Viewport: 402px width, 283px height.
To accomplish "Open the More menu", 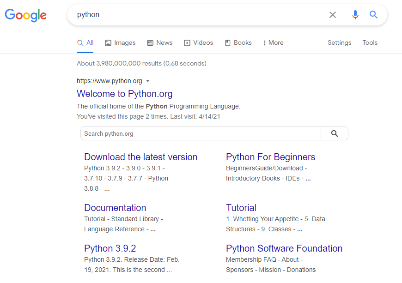I will pyautogui.click(x=273, y=43).
